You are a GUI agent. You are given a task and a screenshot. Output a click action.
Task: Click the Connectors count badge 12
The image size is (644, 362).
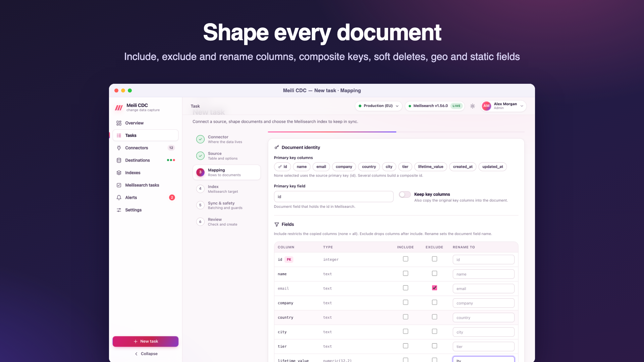point(171,148)
